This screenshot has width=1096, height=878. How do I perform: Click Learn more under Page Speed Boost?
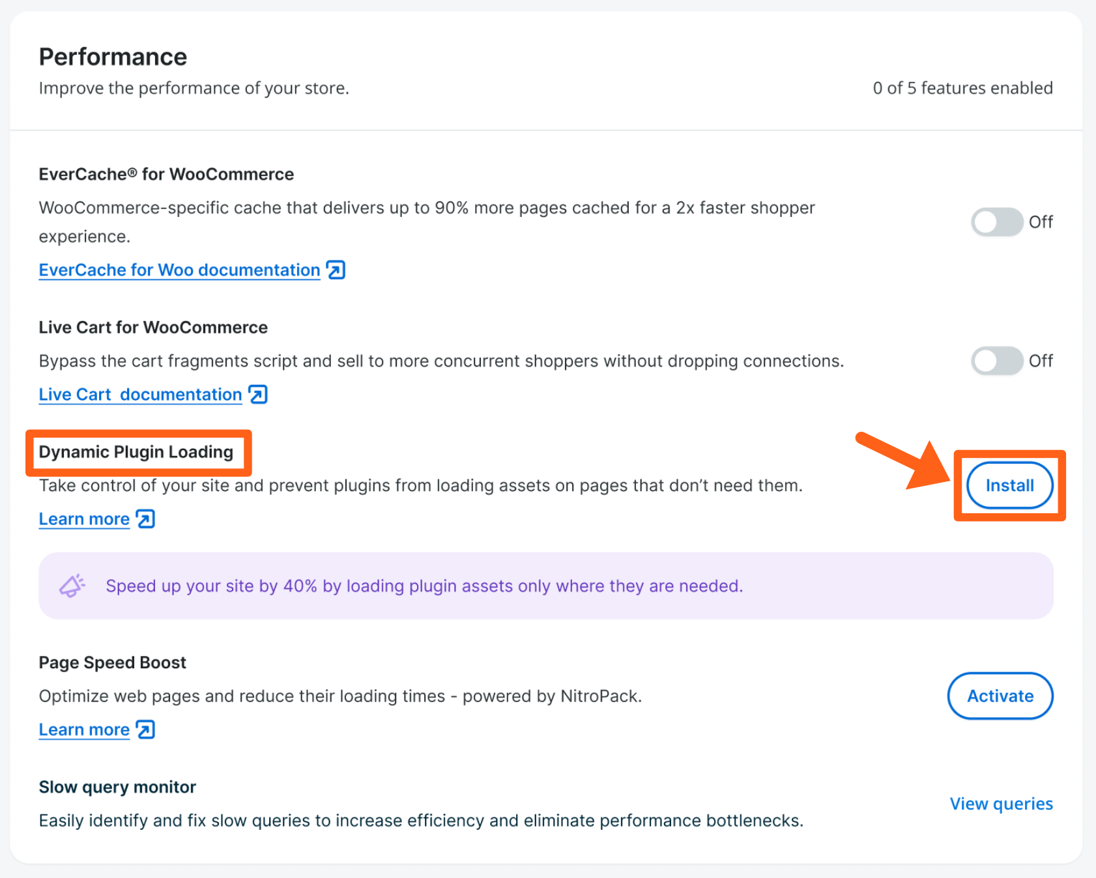pos(84,729)
